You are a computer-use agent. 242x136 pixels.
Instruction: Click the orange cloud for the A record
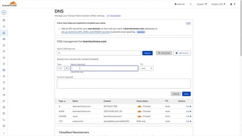[x=140, y=107]
